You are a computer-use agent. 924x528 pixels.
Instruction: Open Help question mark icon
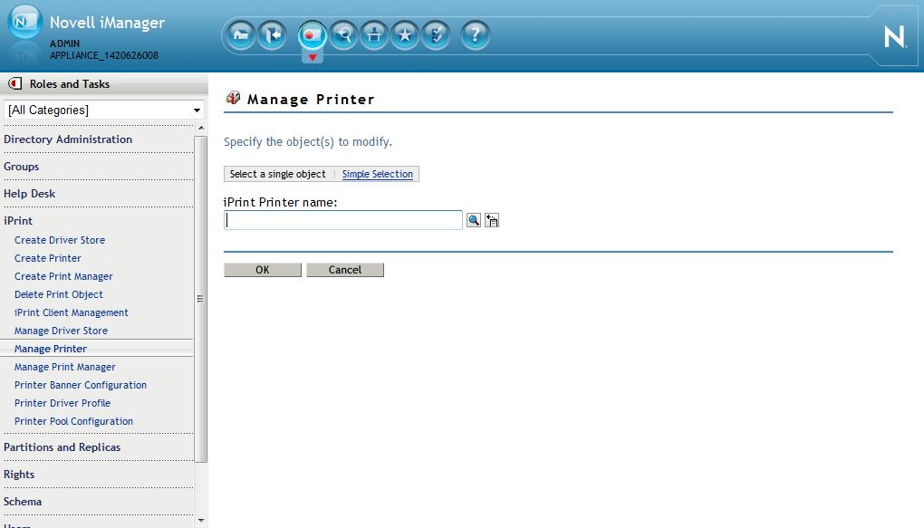[x=475, y=35]
